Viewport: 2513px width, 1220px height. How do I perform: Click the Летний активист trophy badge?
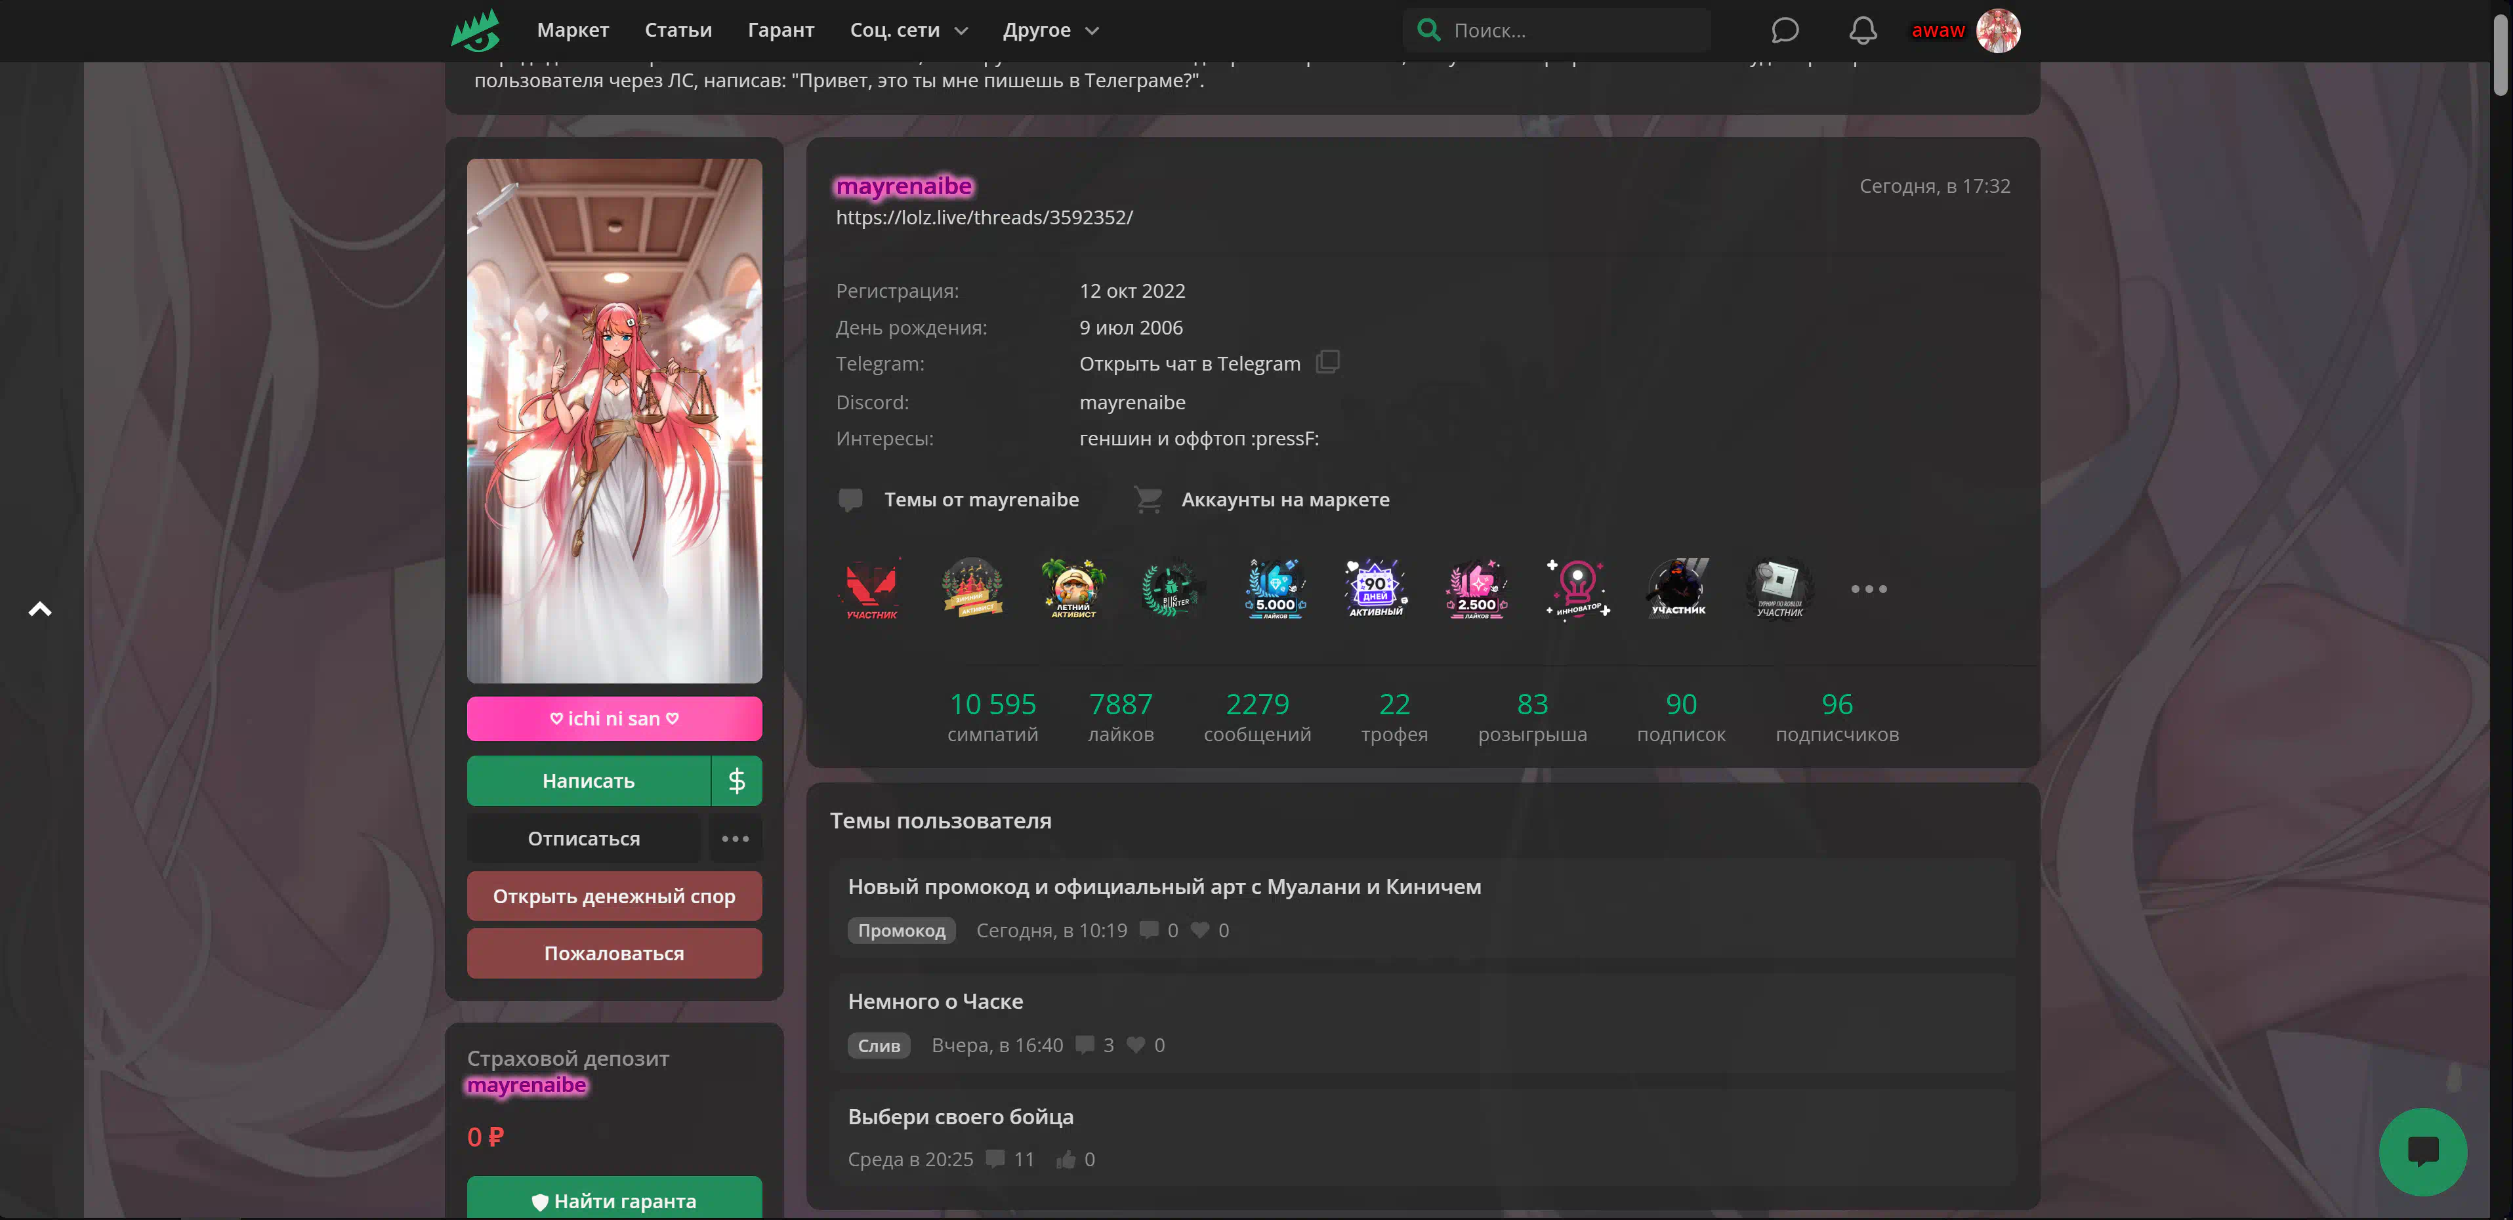click(x=1072, y=588)
